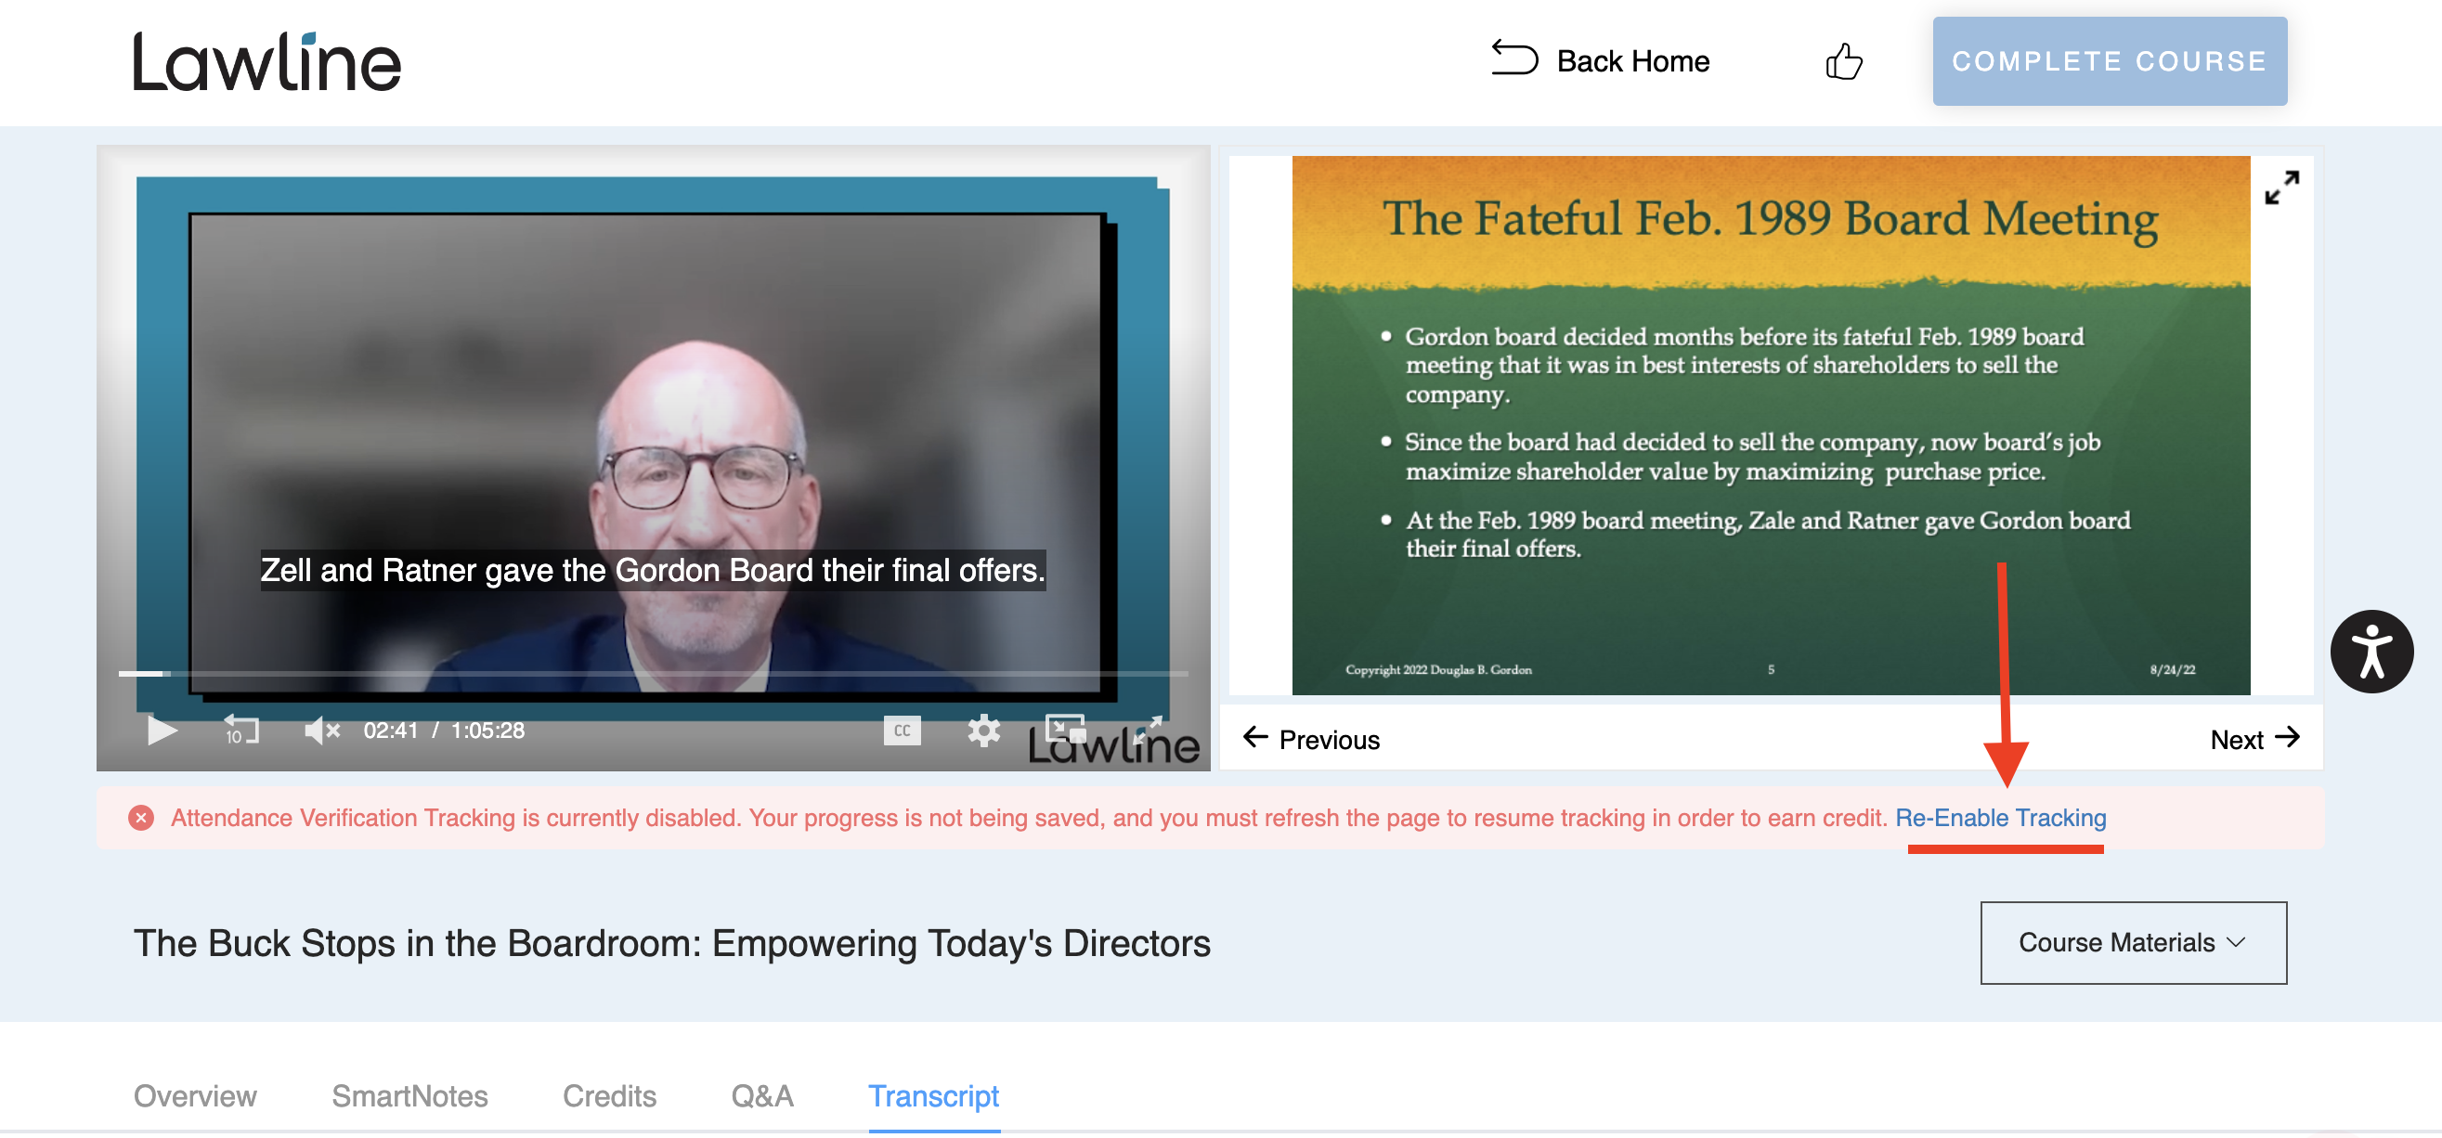Click the caption 'Zell and Ratner gave the Gordon Board'
Viewport: 2442px width, 1138px height.
tap(653, 571)
